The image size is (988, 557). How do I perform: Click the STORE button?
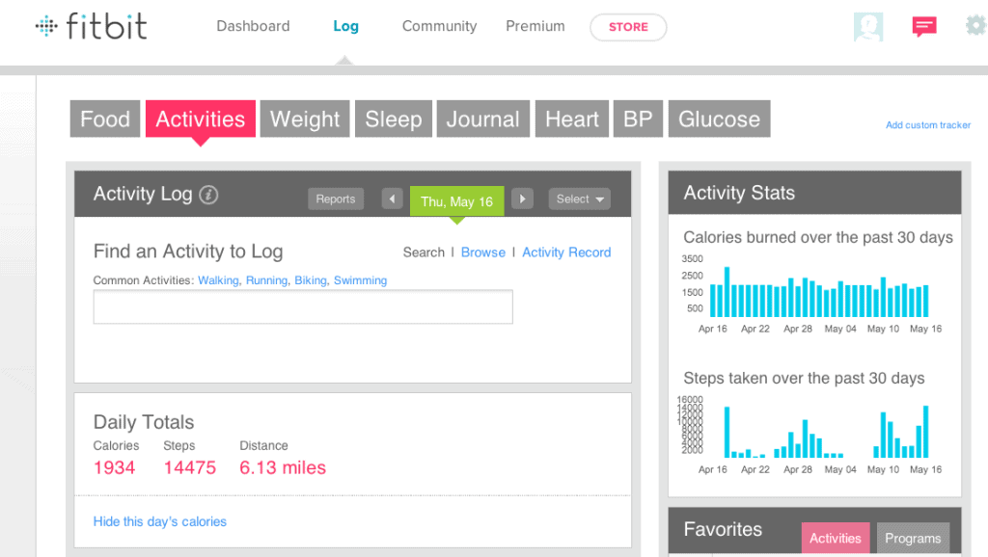point(628,27)
